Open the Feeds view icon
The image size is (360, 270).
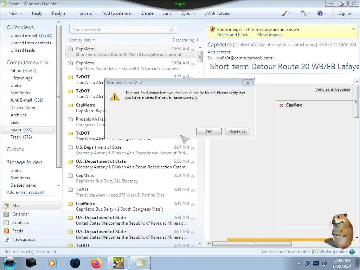click(6, 231)
